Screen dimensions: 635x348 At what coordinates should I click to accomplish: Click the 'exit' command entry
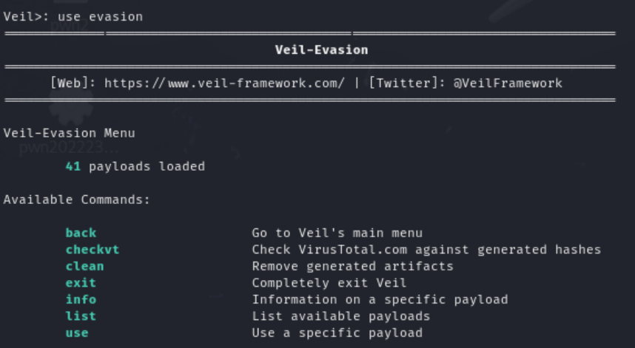pos(81,282)
